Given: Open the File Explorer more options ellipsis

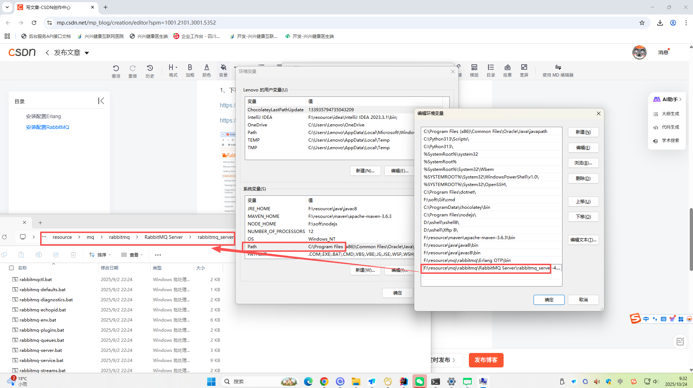Looking at the screenshot, I should (x=158, y=255).
